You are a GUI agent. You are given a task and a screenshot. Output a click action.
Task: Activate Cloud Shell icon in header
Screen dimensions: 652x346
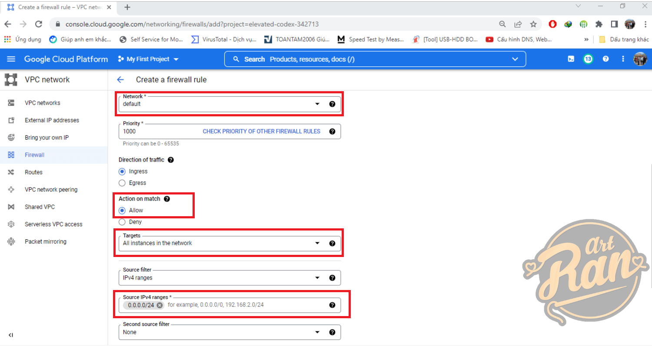click(x=571, y=59)
